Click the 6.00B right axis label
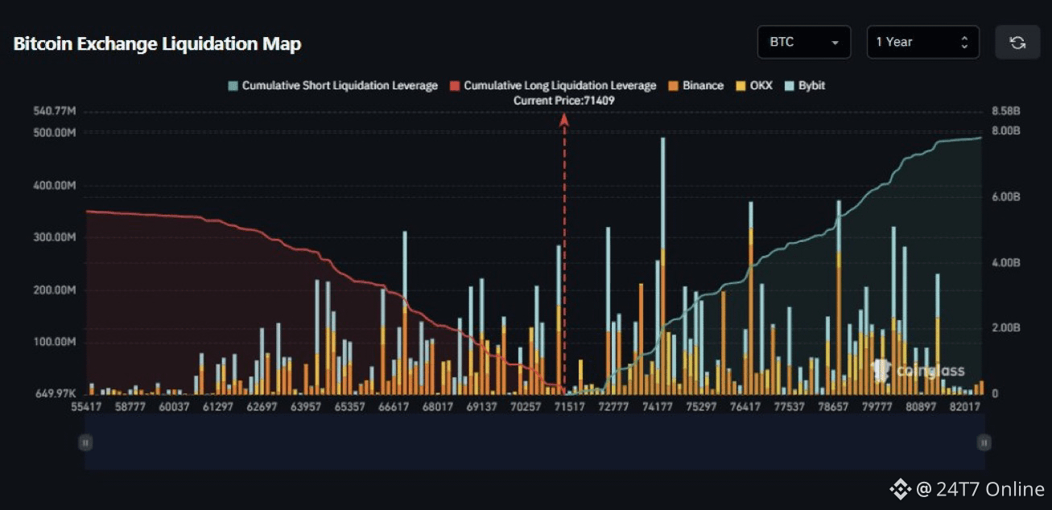This screenshot has width=1052, height=510. (1005, 197)
